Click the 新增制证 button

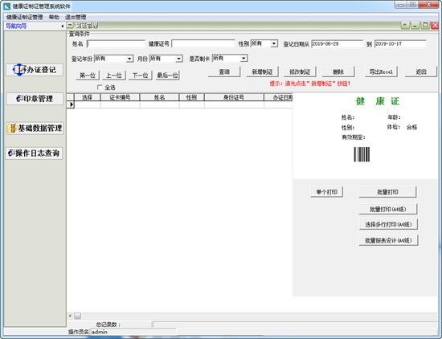click(262, 71)
